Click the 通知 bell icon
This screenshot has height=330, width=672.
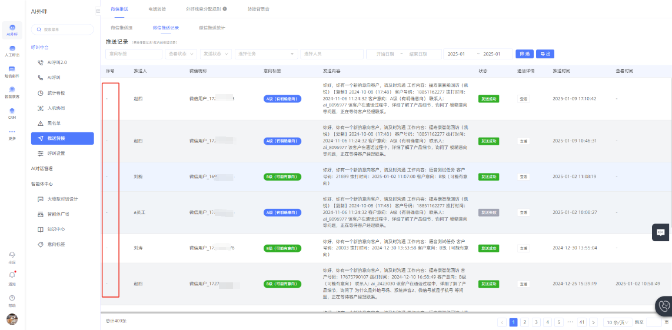[12, 277]
